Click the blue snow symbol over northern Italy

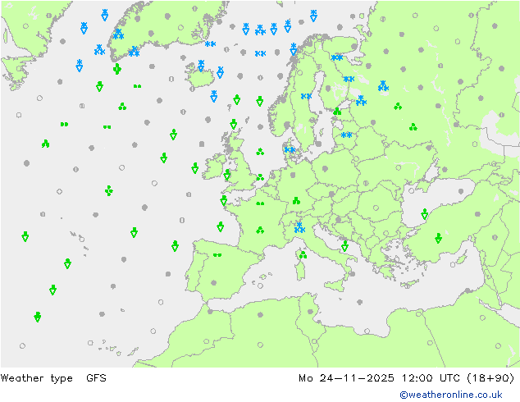point(299,227)
